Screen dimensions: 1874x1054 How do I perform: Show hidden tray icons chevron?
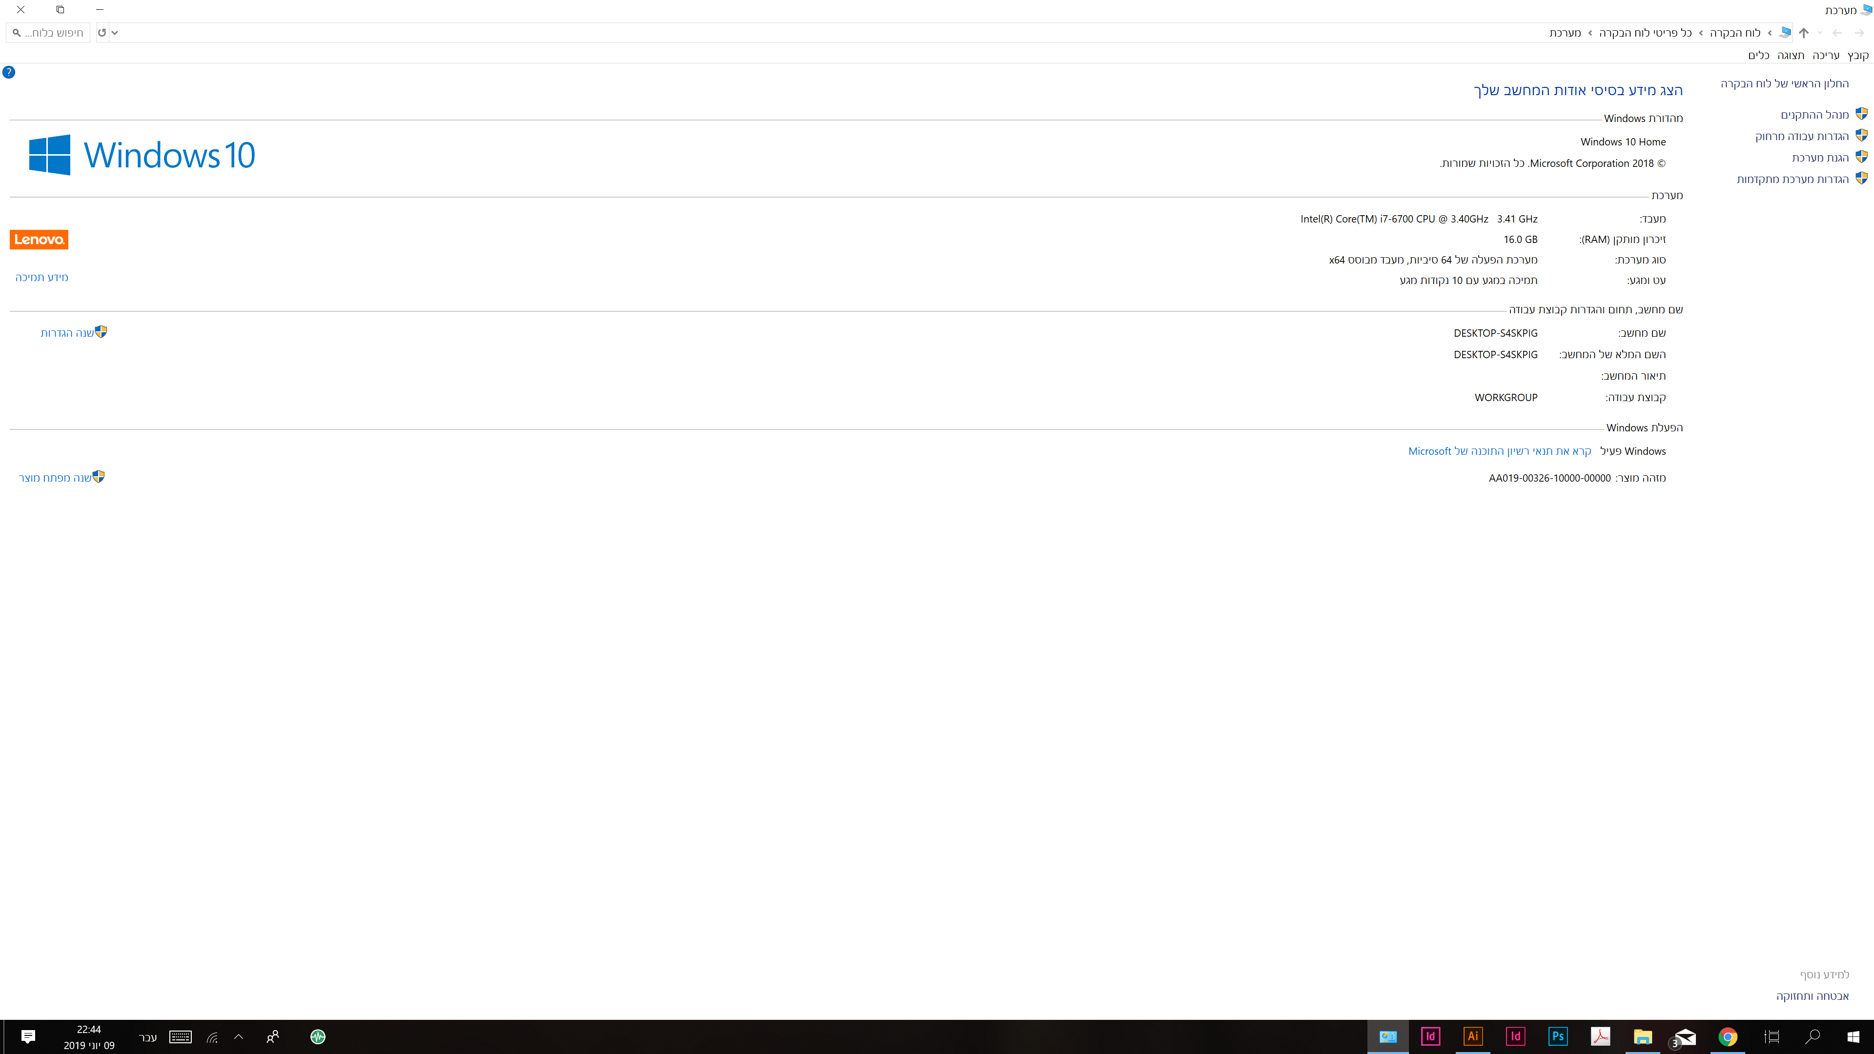(239, 1036)
